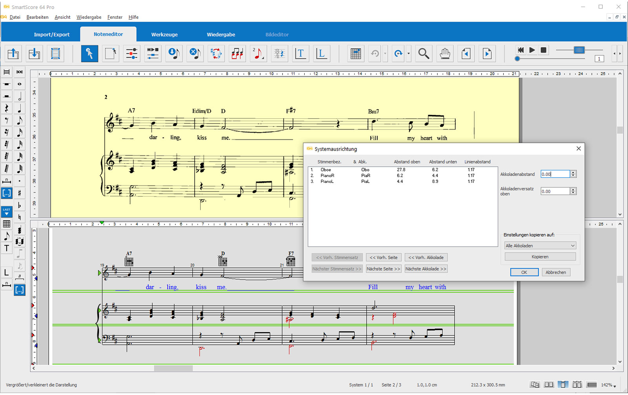Select the quarter note in palette
628x395 pixels.
[x=20, y=108]
